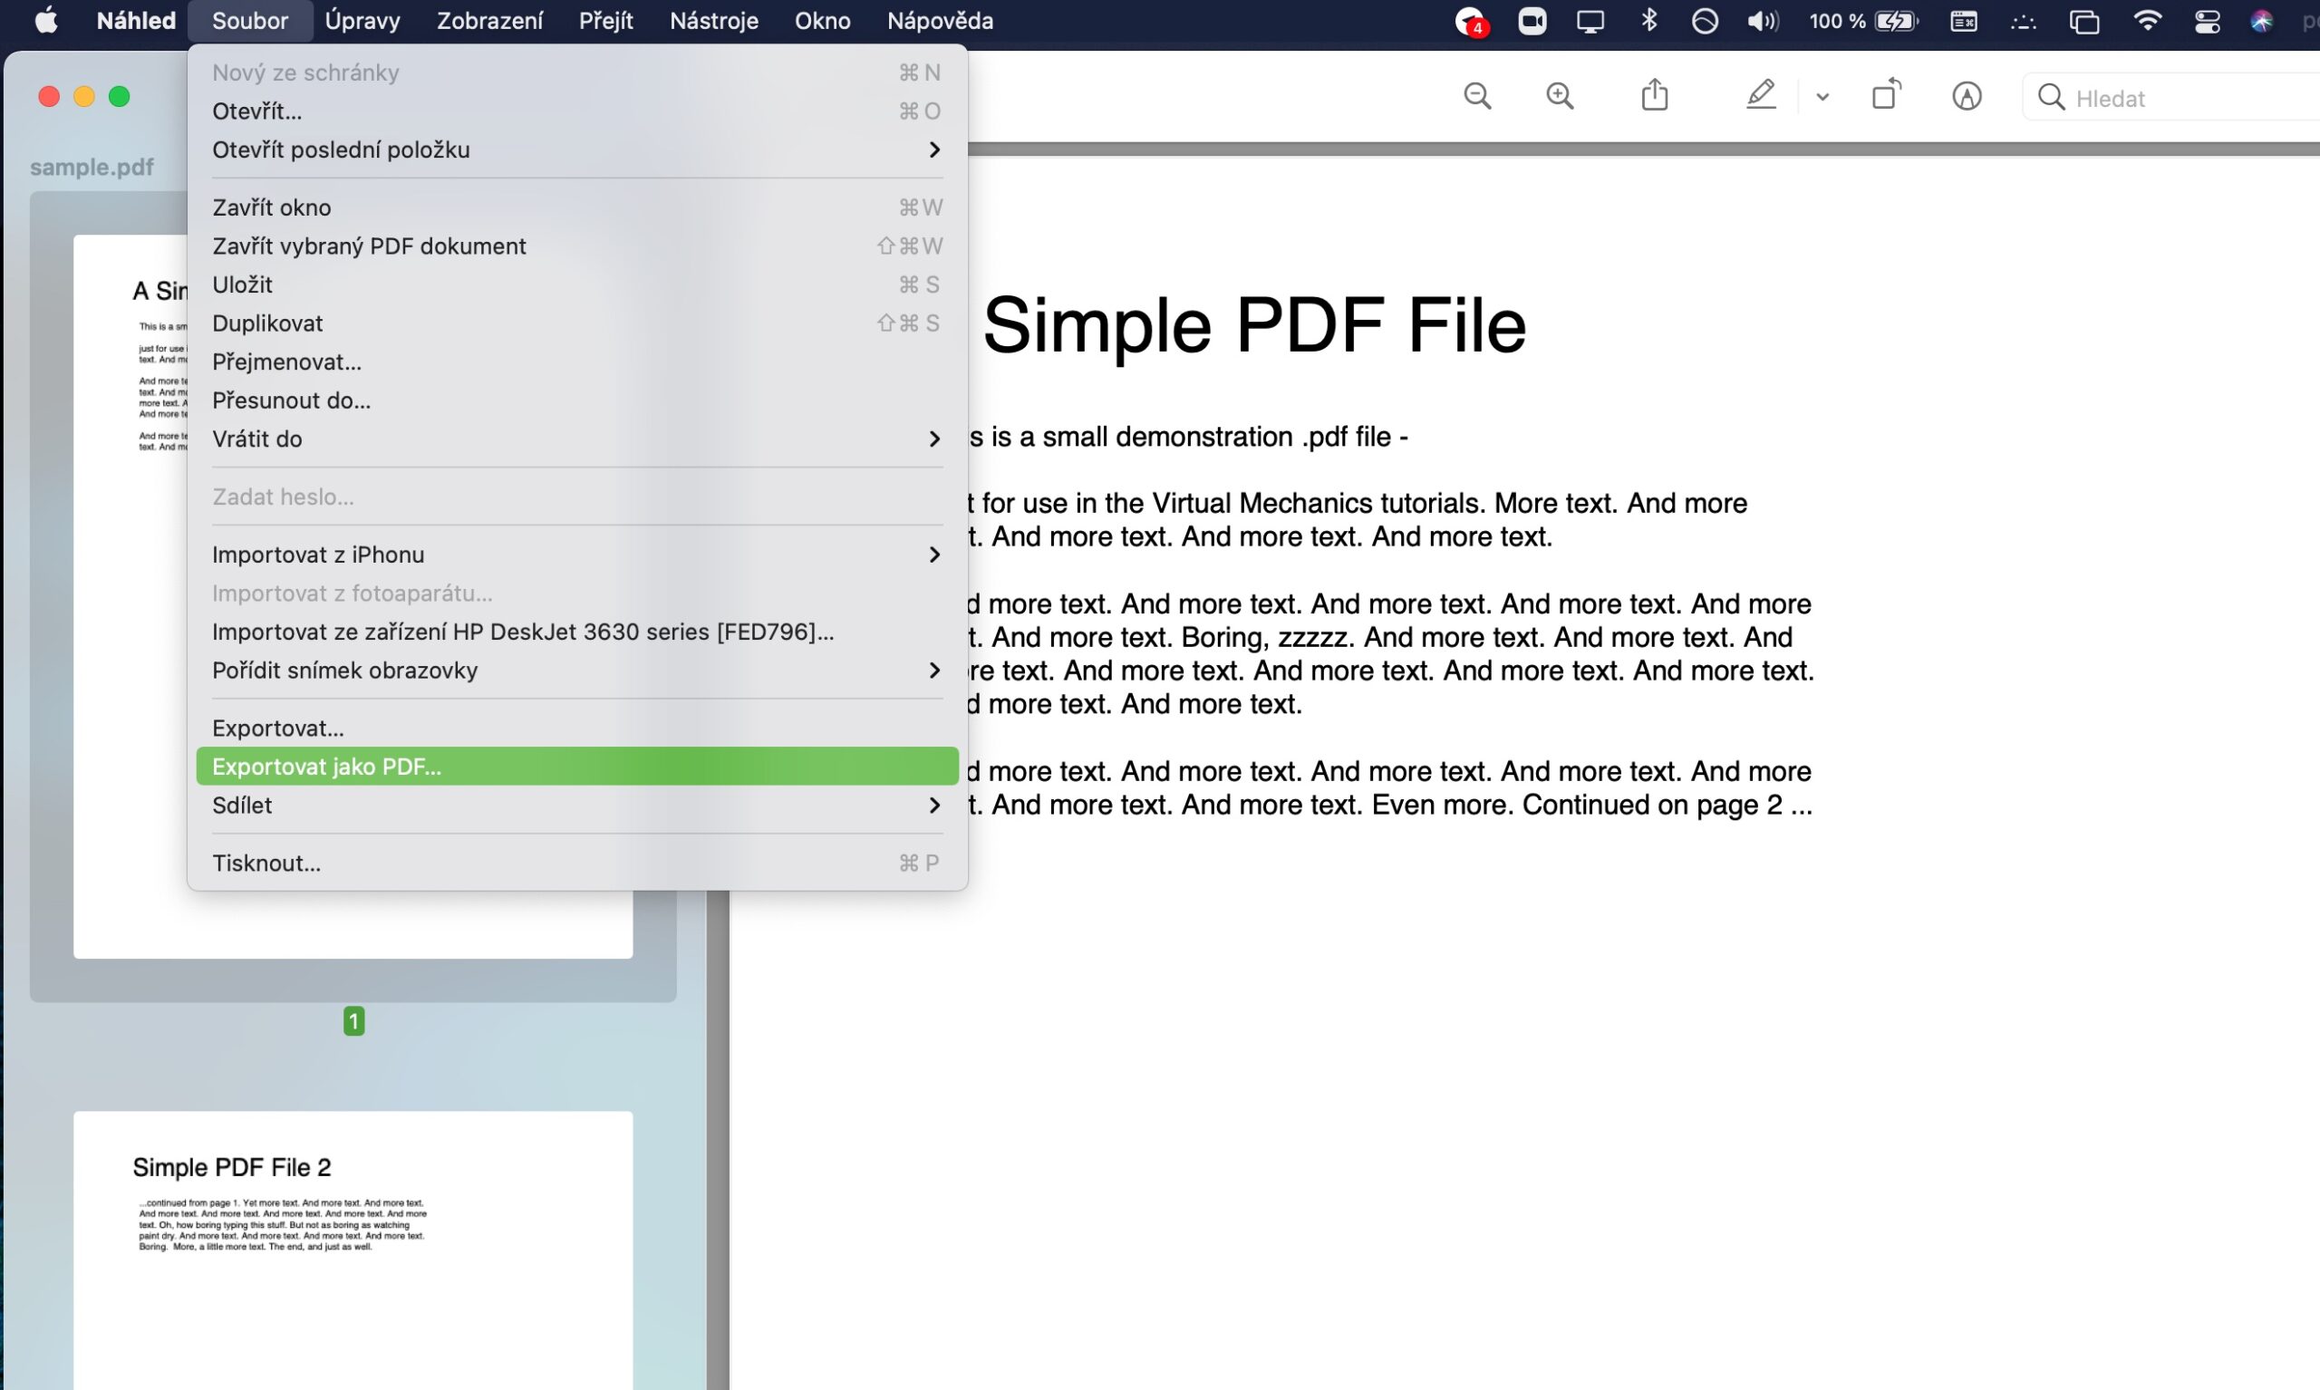Click the rotate page icon
Screen dimensions: 2320x1390
(x=1885, y=95)
